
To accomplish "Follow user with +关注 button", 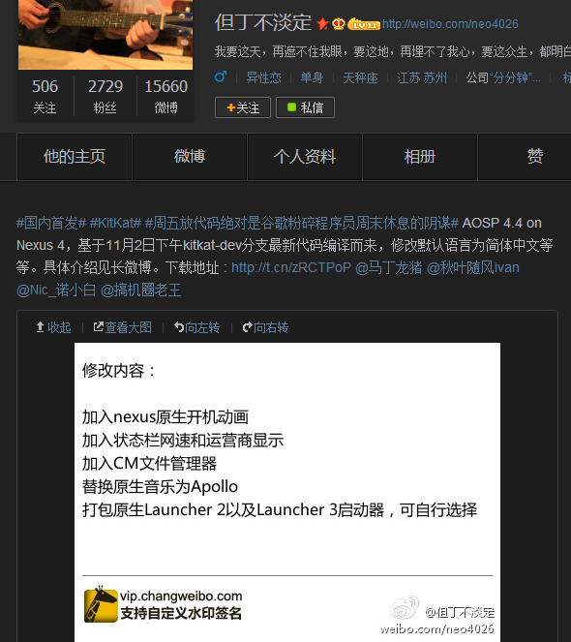I will [x=243, y=107].
